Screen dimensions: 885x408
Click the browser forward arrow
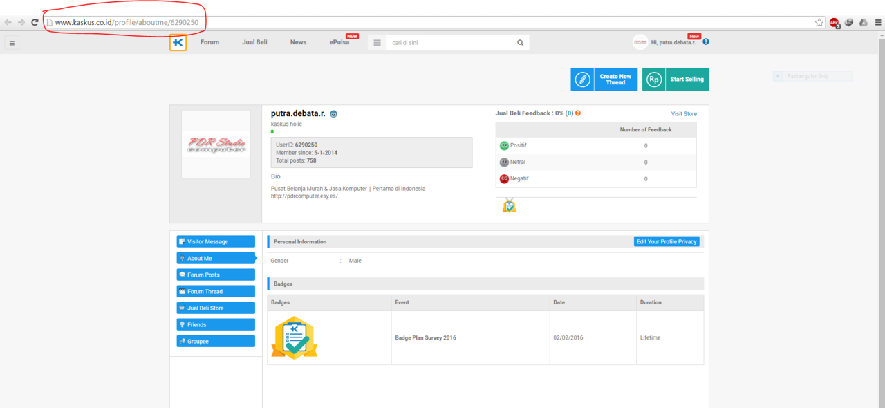21,23
